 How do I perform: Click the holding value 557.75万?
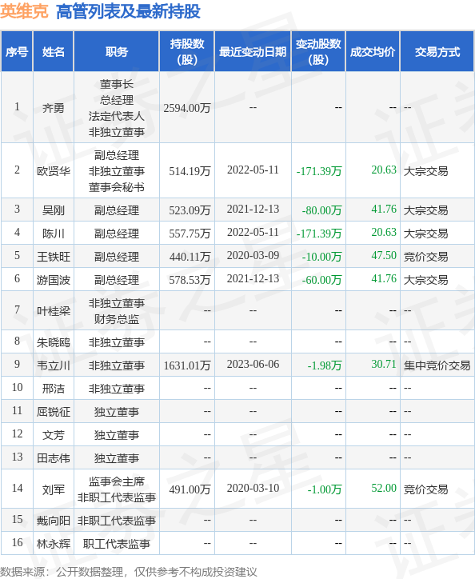[x=190, y=234]
